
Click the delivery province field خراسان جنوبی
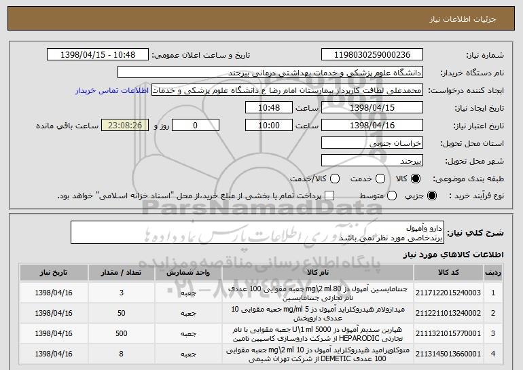coord(372,143)
